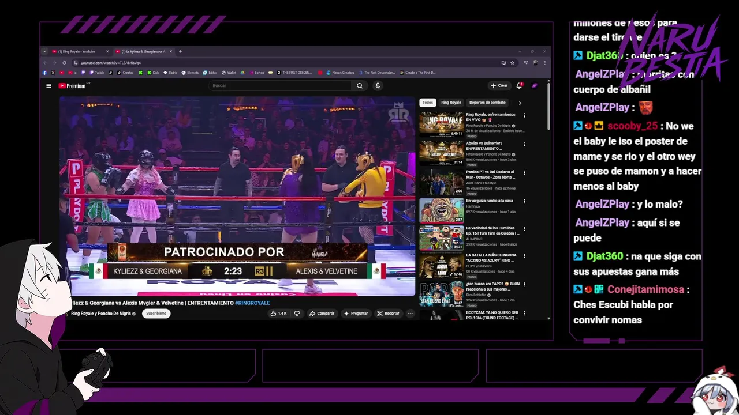This screenshot has height=415, width=739.
Task: Click the Compartir button
Action: point(322,314)
